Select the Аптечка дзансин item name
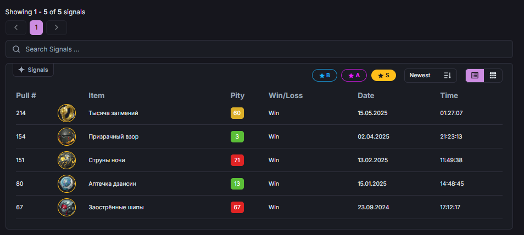Viewport: 524px width, 235px height. (112, 184)
